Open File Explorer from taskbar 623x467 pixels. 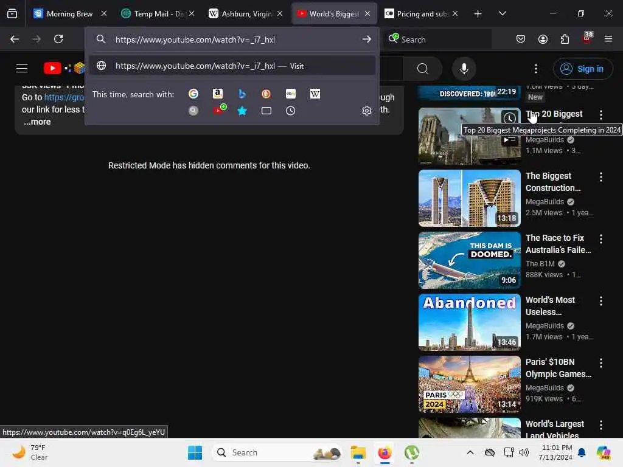[358, 452]
